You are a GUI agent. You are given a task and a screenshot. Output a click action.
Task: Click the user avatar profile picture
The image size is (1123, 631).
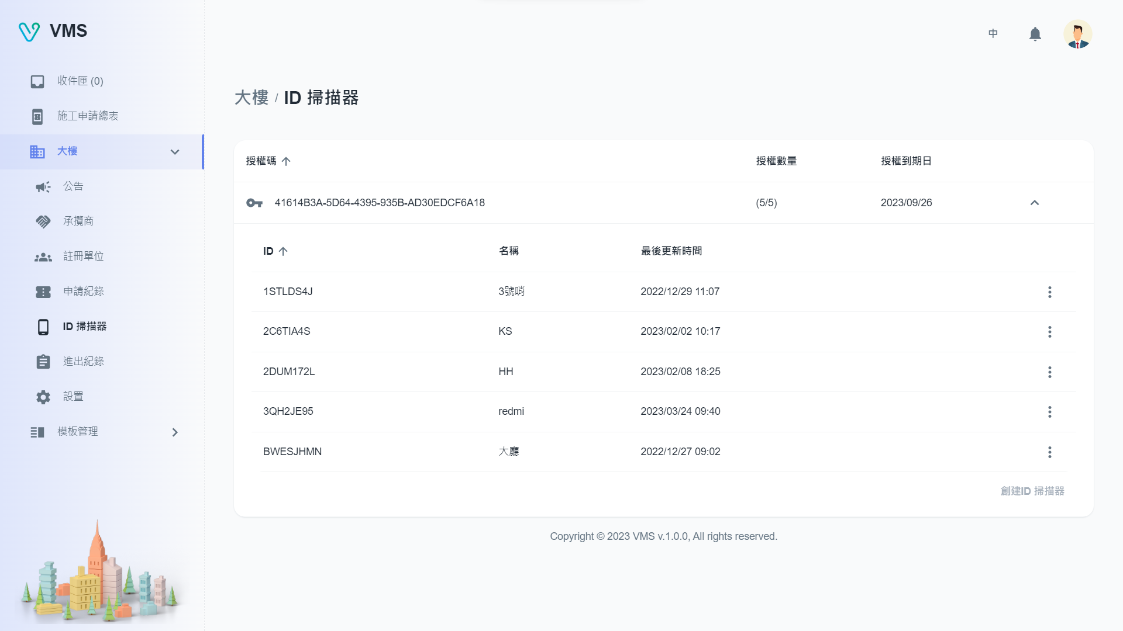point(1077,34)
